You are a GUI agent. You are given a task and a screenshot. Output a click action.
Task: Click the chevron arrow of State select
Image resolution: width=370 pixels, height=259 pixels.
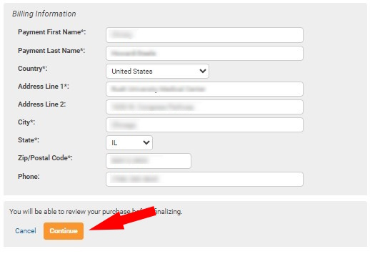pos(146,142)
